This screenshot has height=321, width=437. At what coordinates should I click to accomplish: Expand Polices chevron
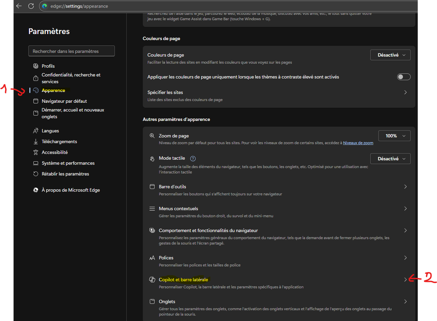tap(405, 258)
